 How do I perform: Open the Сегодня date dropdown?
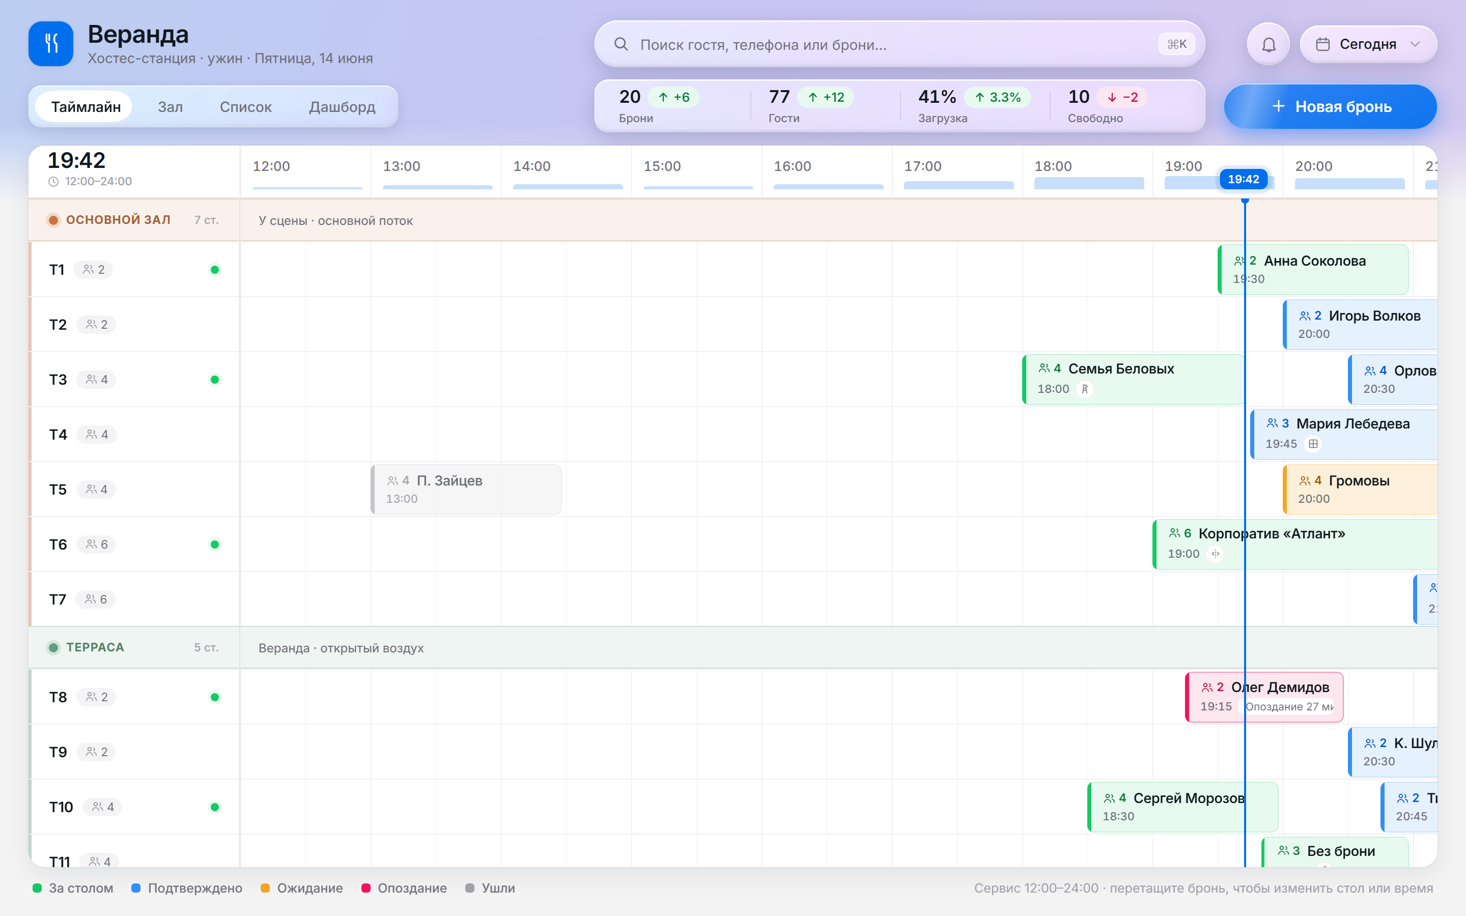click(x=1368, y=44)
